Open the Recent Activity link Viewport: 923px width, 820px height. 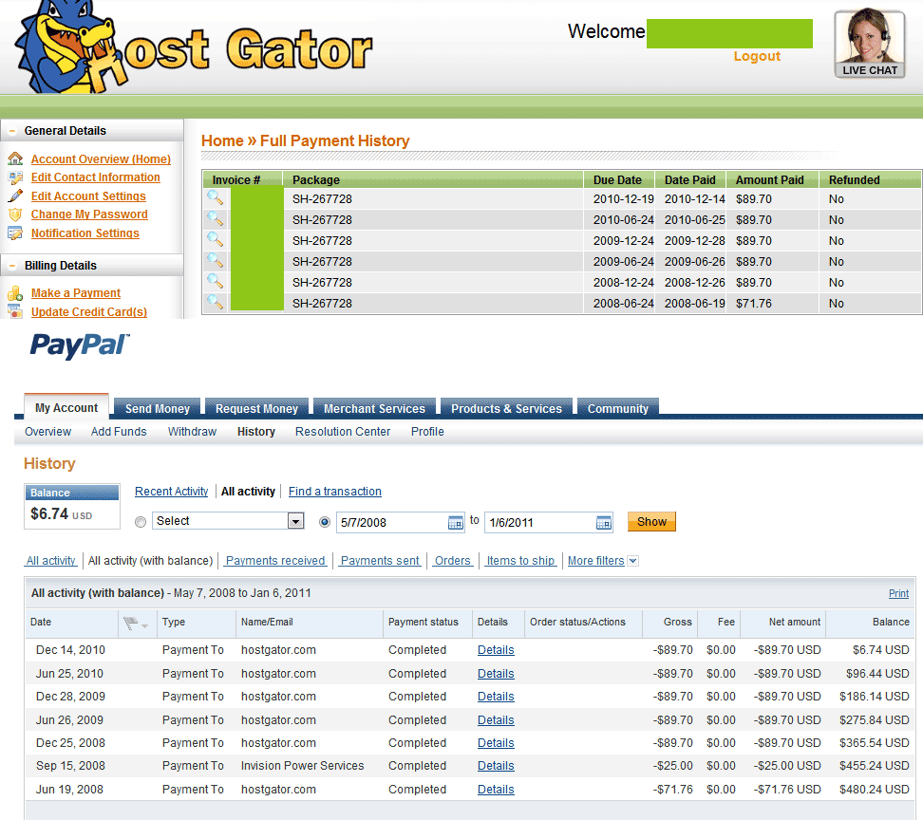coord(171,492)
